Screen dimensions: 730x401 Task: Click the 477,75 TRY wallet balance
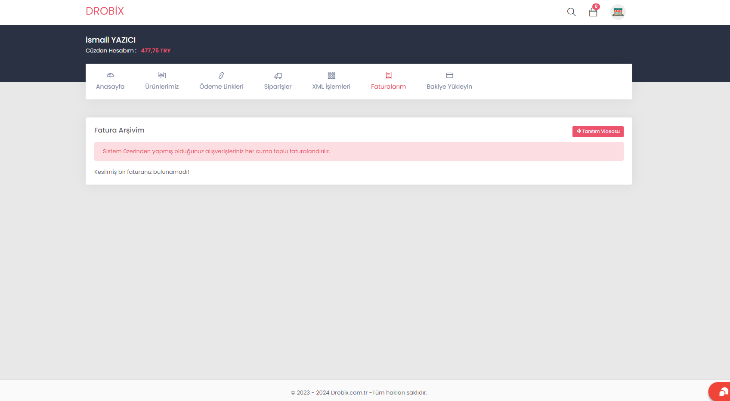[x=156, y=51]
